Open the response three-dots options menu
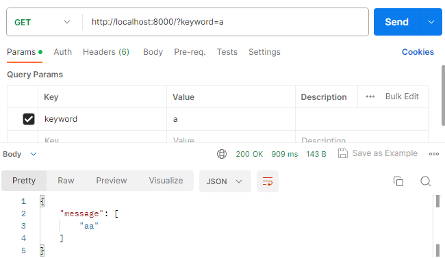Viewport: 445px width, 258px height. pyautogui.click(x=433, y=154)
